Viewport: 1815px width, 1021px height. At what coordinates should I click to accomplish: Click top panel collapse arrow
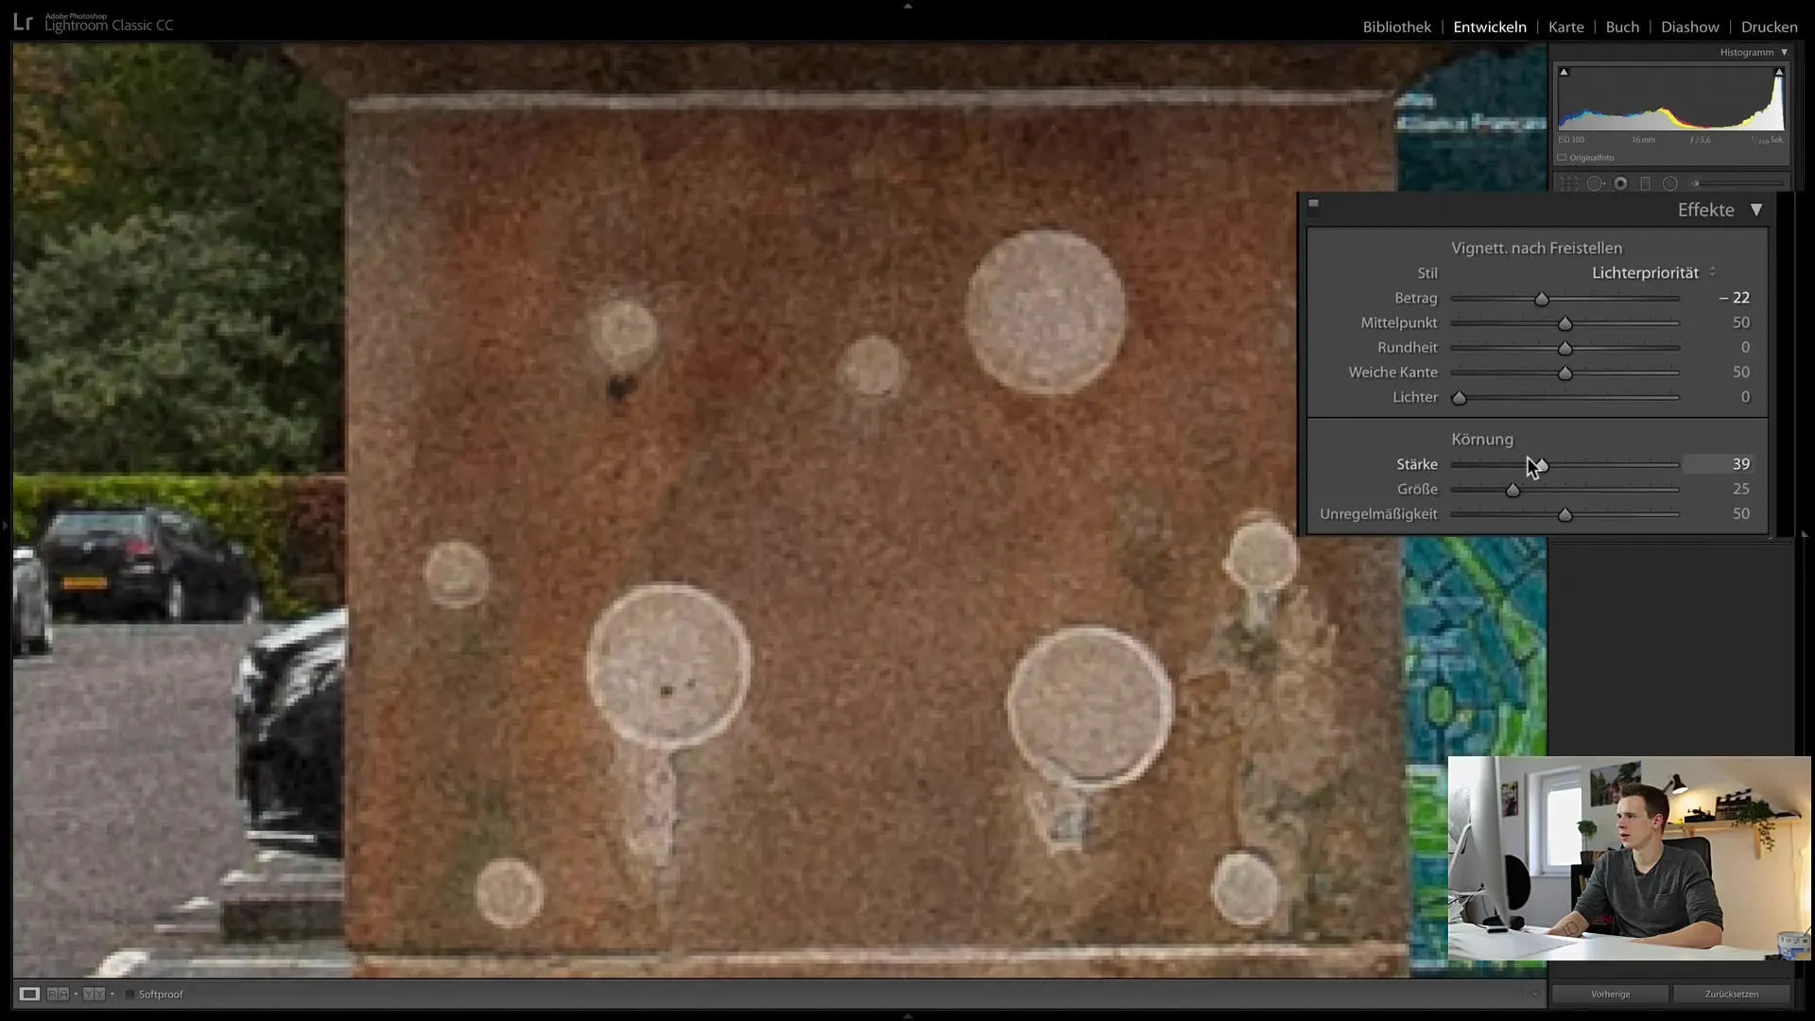click(x=907, y=6)
